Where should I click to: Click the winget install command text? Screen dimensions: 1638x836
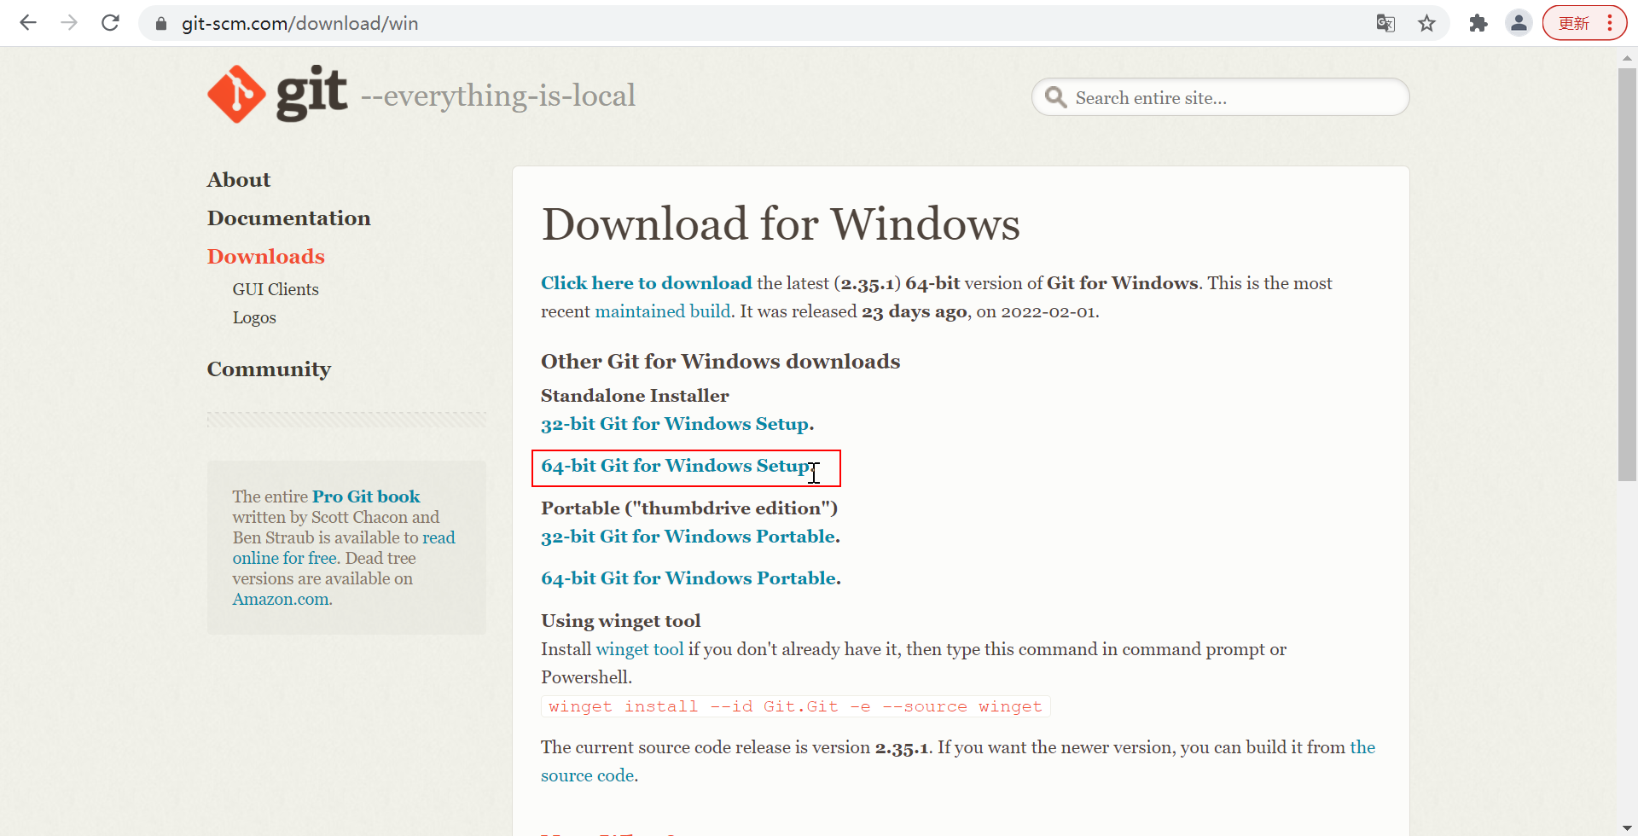click(x=795, y=706)
